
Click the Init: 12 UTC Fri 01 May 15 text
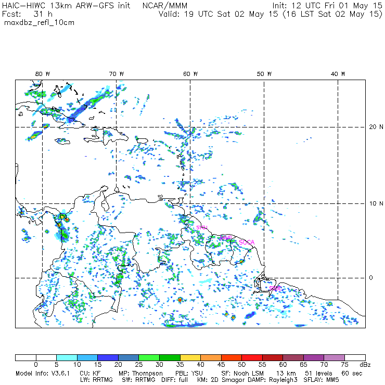[327, 5]
